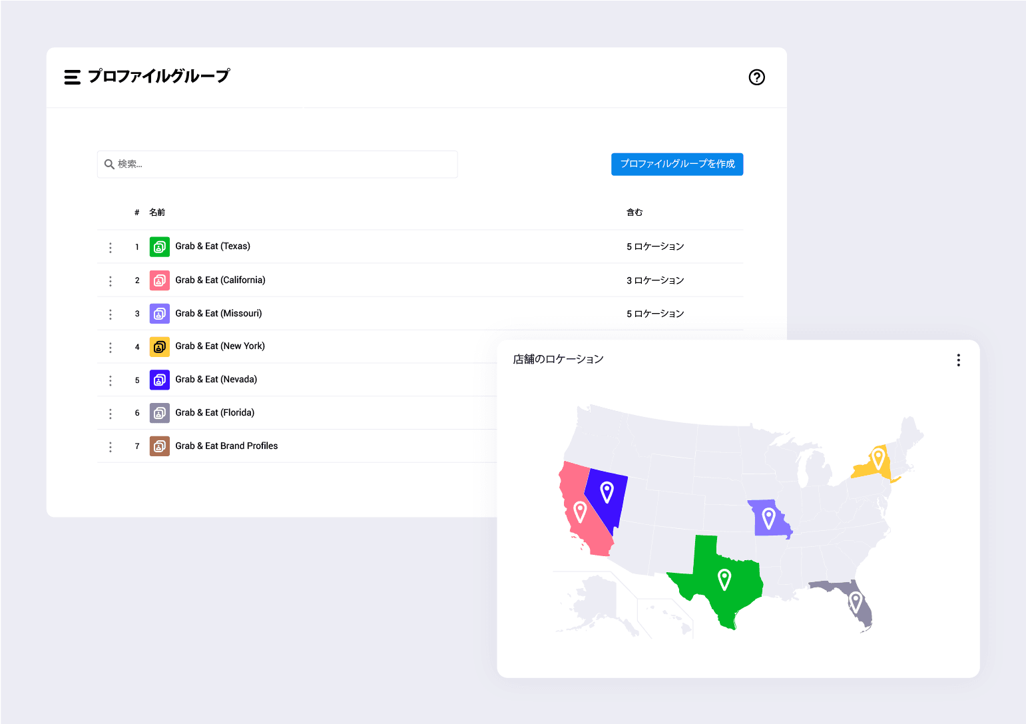This screenshot has width=1026, height=724.
Task: Open the hamburger menu beside プロファイルグループ
Action: click(x=72, y=77)
